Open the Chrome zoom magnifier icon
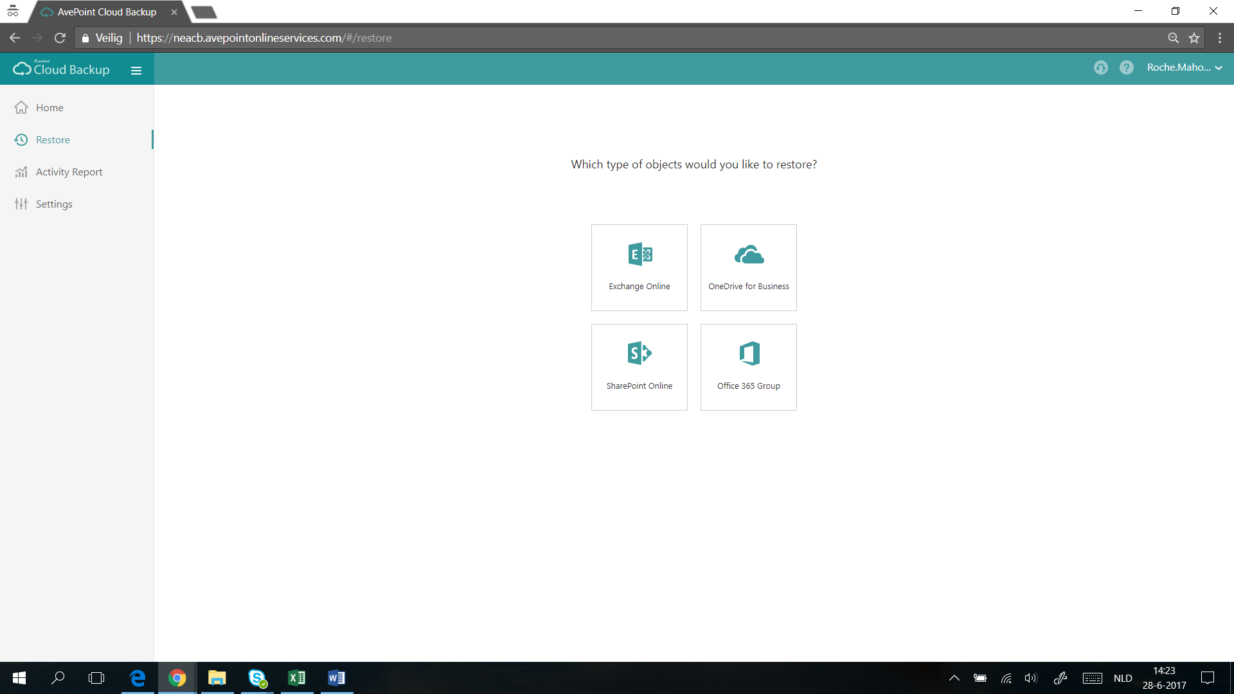 pos(1173,38)
